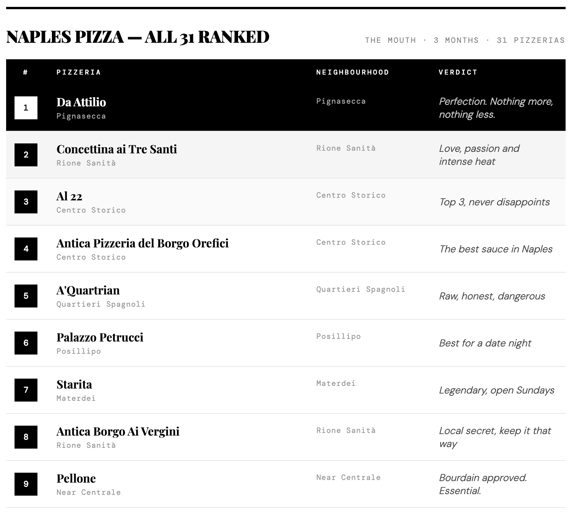574x514 pixels.
Task: Click the Pizzeria column header
Action: pyautogui.click(x=79, y=72)
